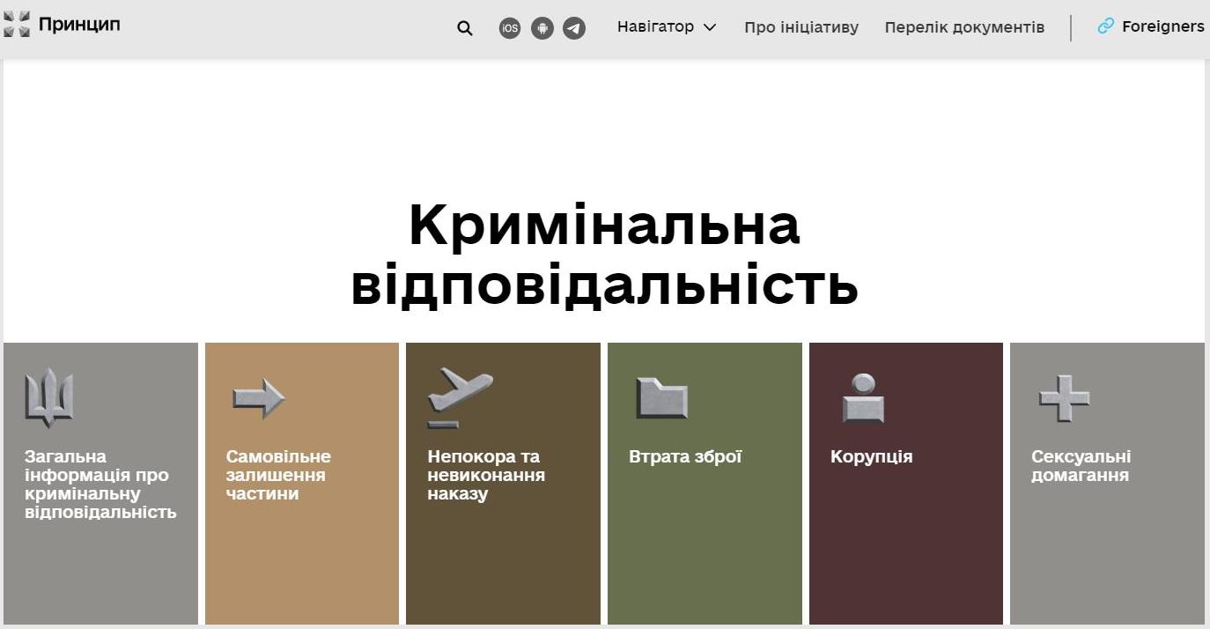
Task: Click the arrow icon on tan tile
Action: (258, 398)
